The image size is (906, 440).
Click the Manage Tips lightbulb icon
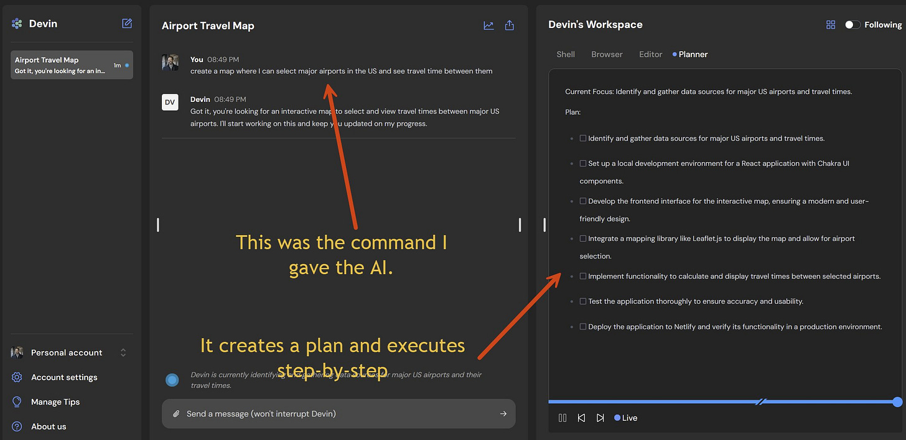point(17,402)
